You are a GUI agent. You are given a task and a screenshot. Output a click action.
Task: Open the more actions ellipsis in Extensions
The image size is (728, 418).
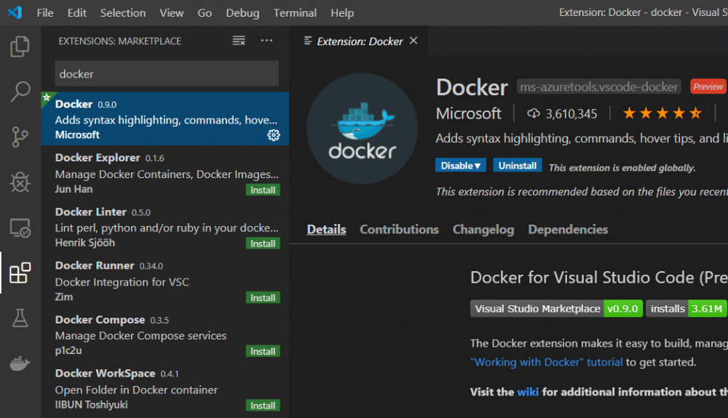(266, 41)
